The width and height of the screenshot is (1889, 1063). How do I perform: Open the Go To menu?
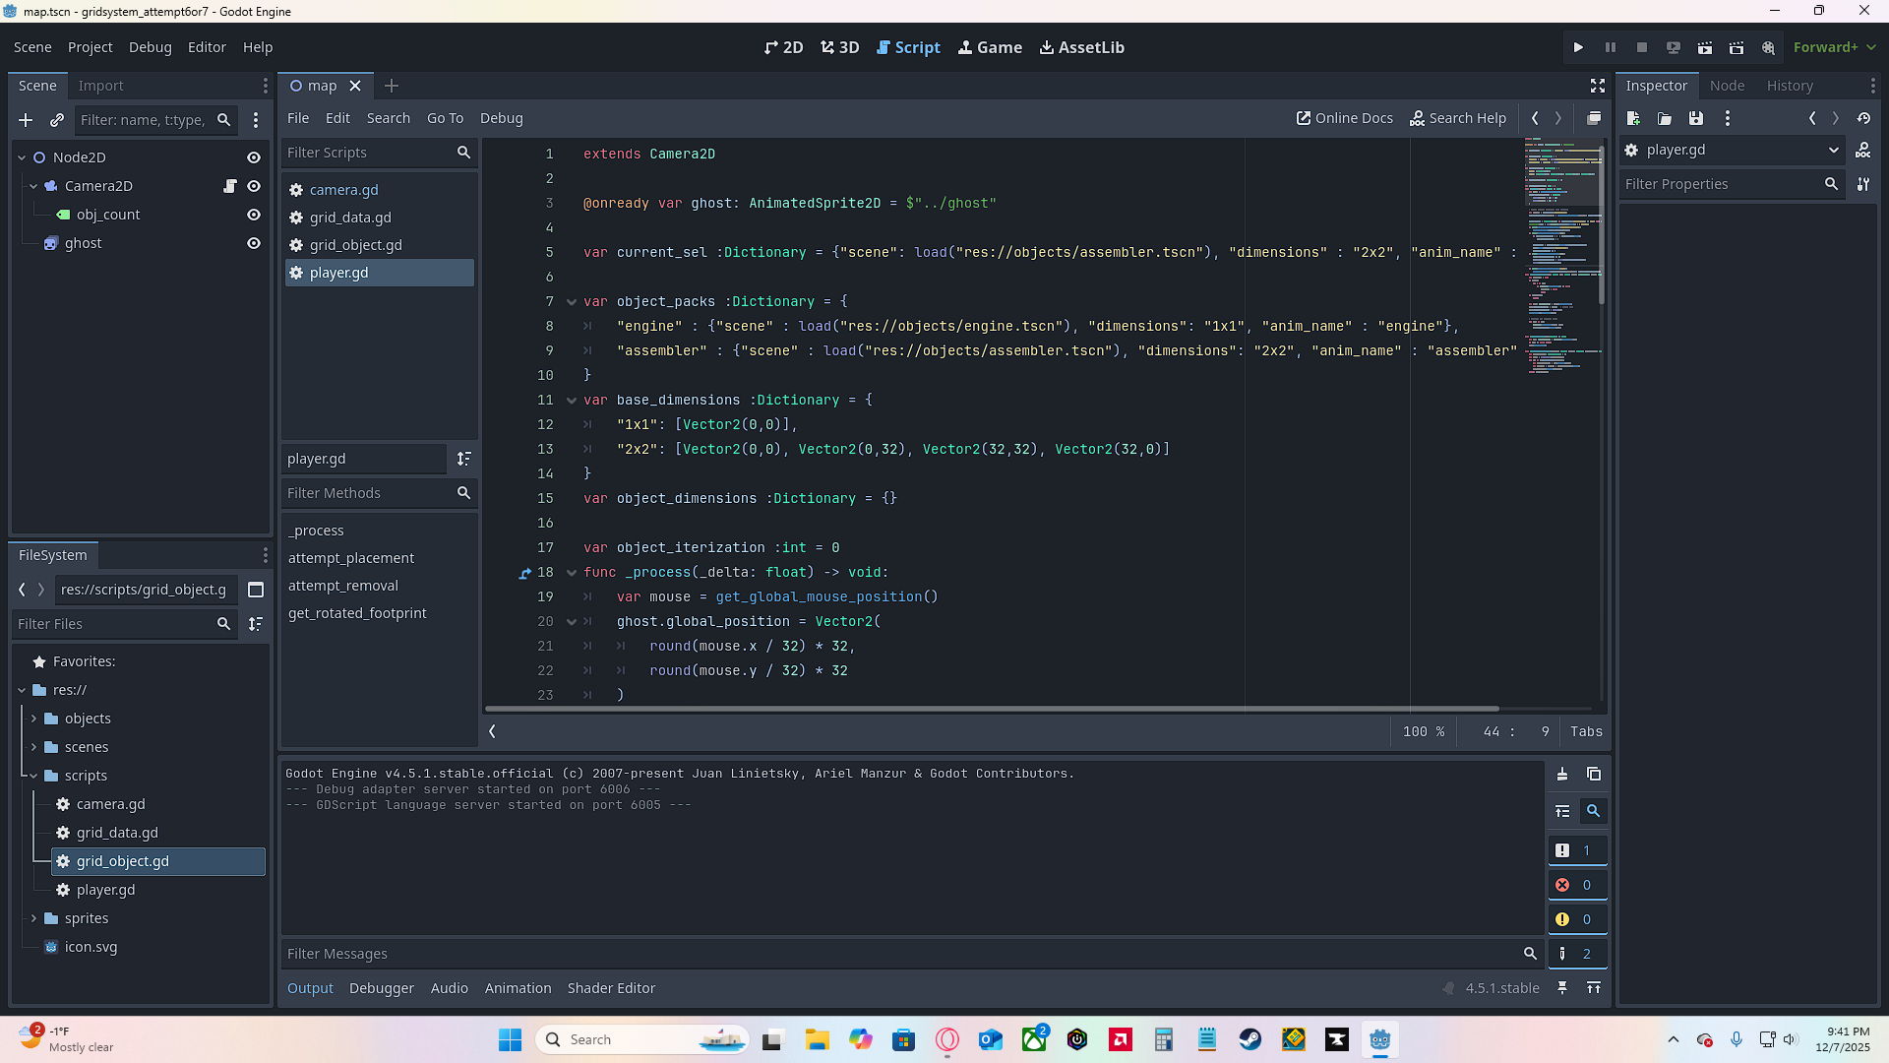click(445, 118)
